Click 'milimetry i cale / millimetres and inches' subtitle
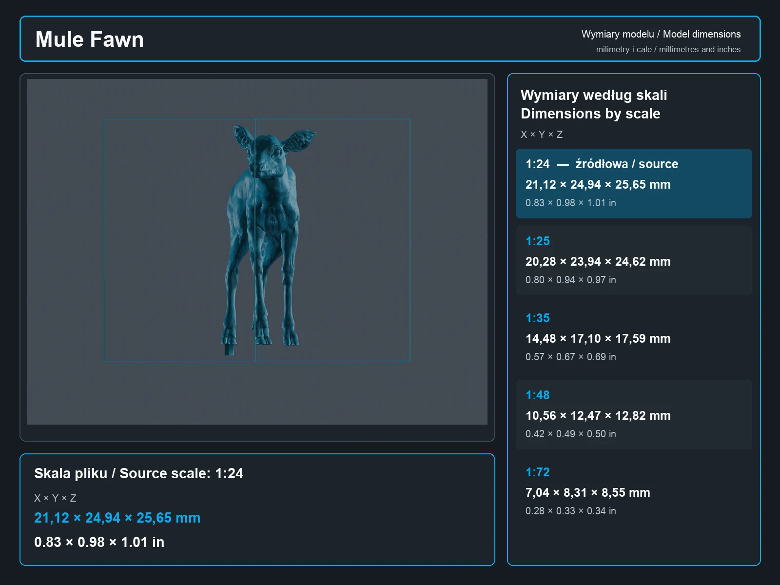This screenshot has height=585, width=780. click(x=668, y=49)
